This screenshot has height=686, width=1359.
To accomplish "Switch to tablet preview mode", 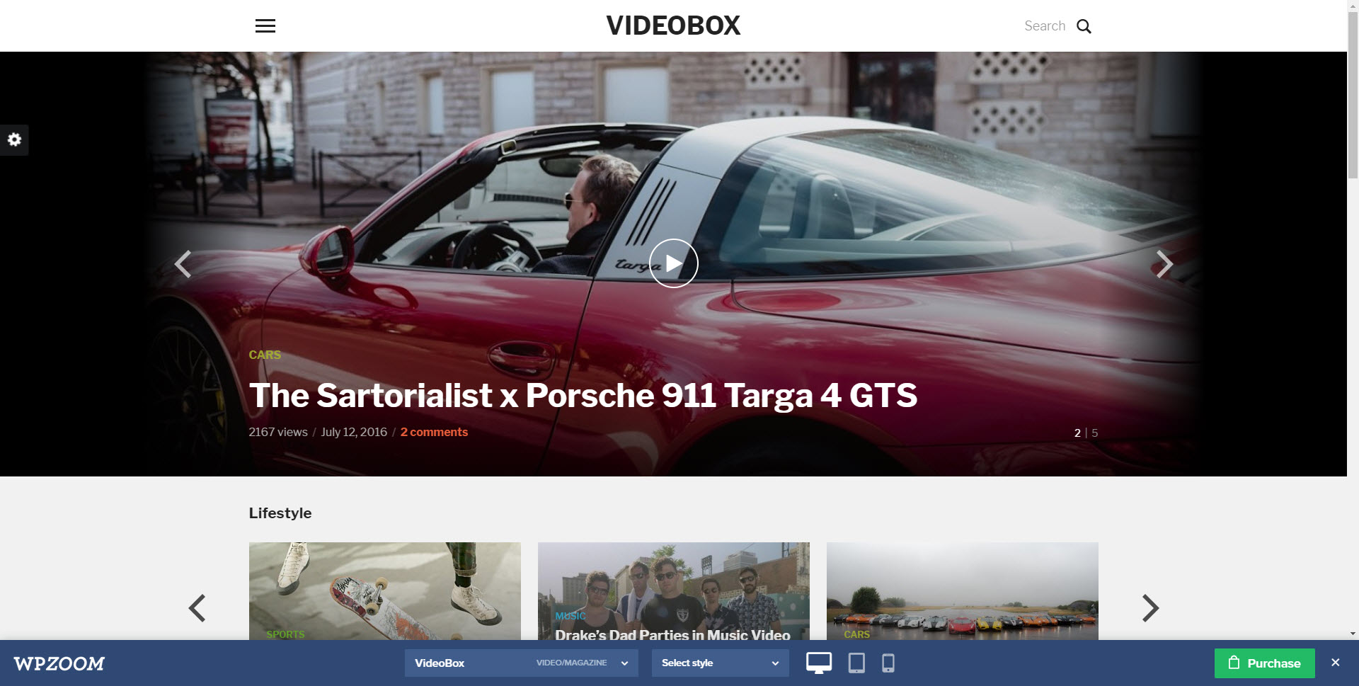I will point(856,663).
